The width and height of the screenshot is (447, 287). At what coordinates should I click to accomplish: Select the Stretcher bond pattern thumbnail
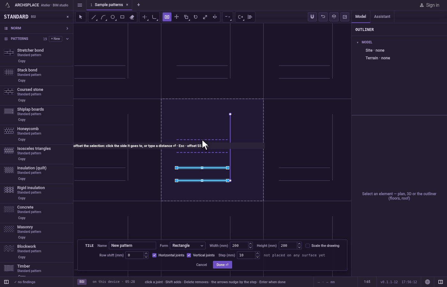(x=9, y=52)
